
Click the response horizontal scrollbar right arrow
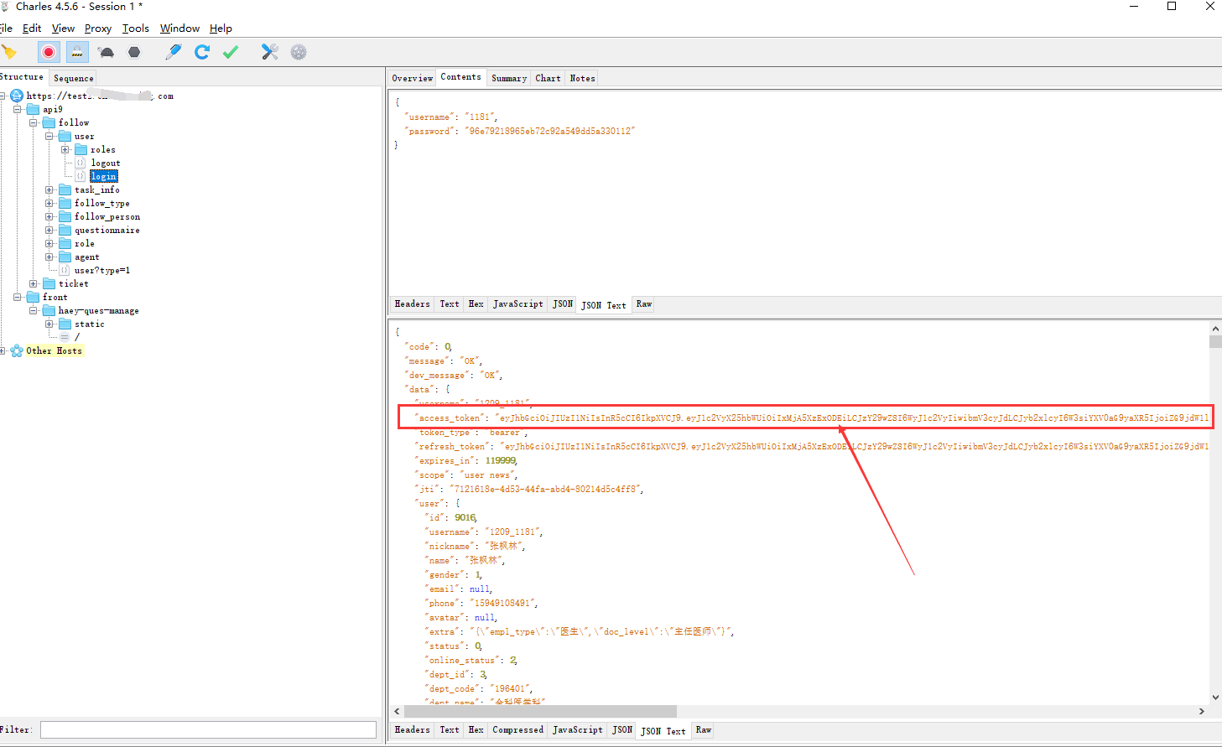pos(1202,711)
